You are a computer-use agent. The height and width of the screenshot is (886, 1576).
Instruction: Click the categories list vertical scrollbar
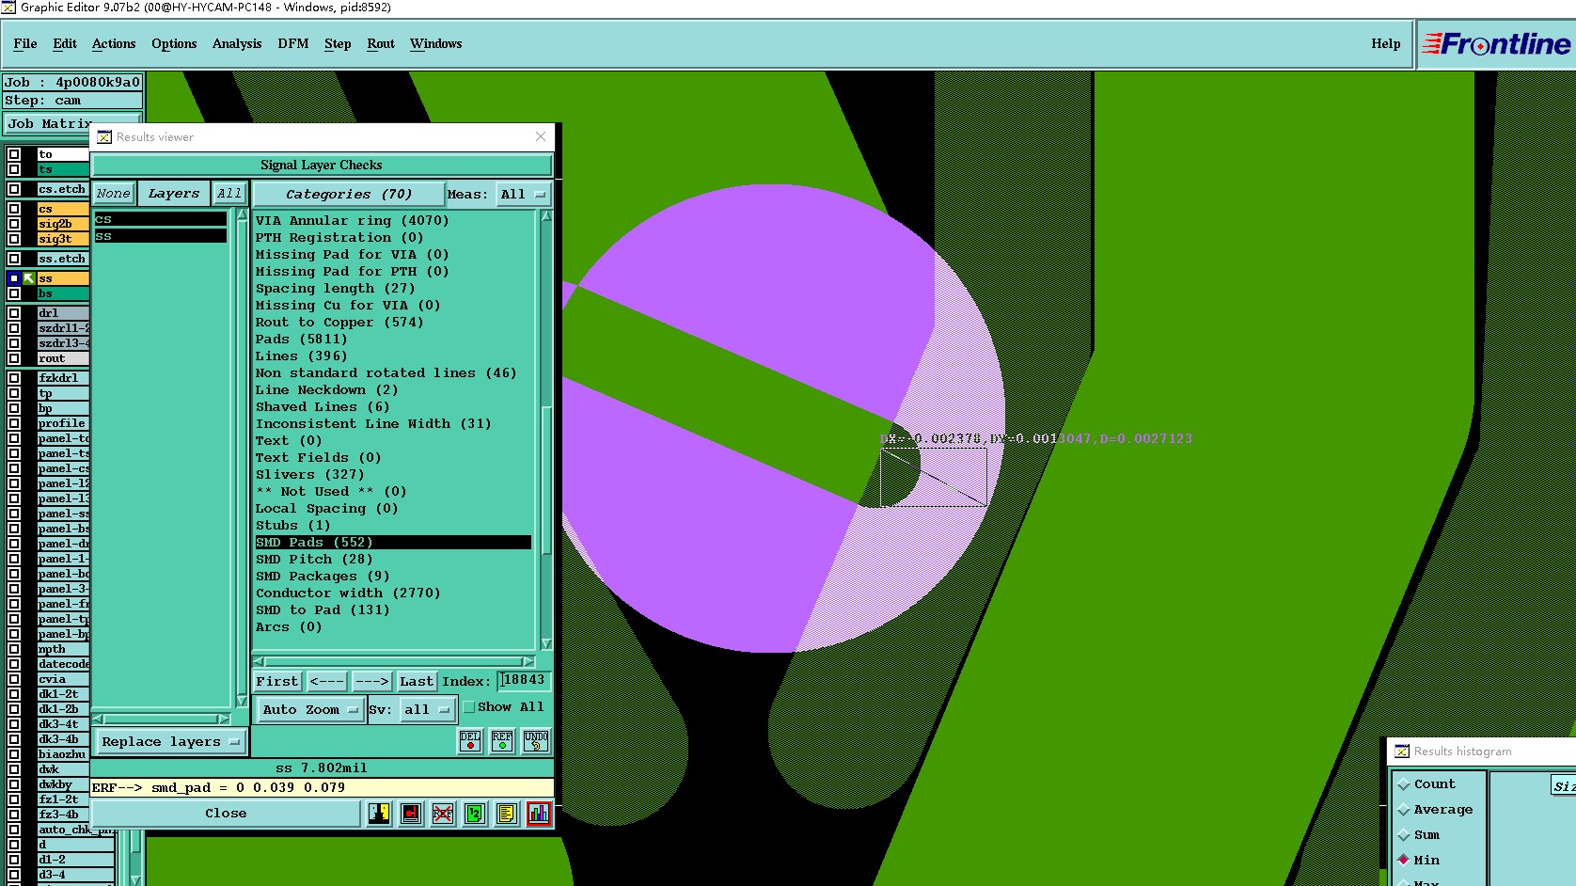[x=546, y=430]
